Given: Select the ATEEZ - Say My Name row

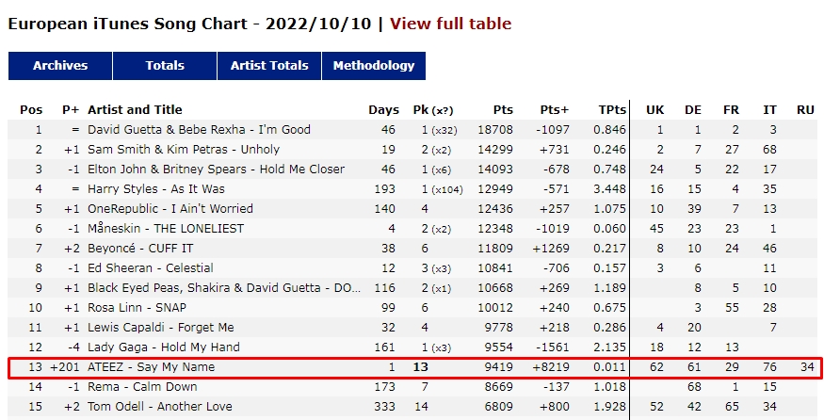Looking at the screenshot, I should click(x=414, y=367).
